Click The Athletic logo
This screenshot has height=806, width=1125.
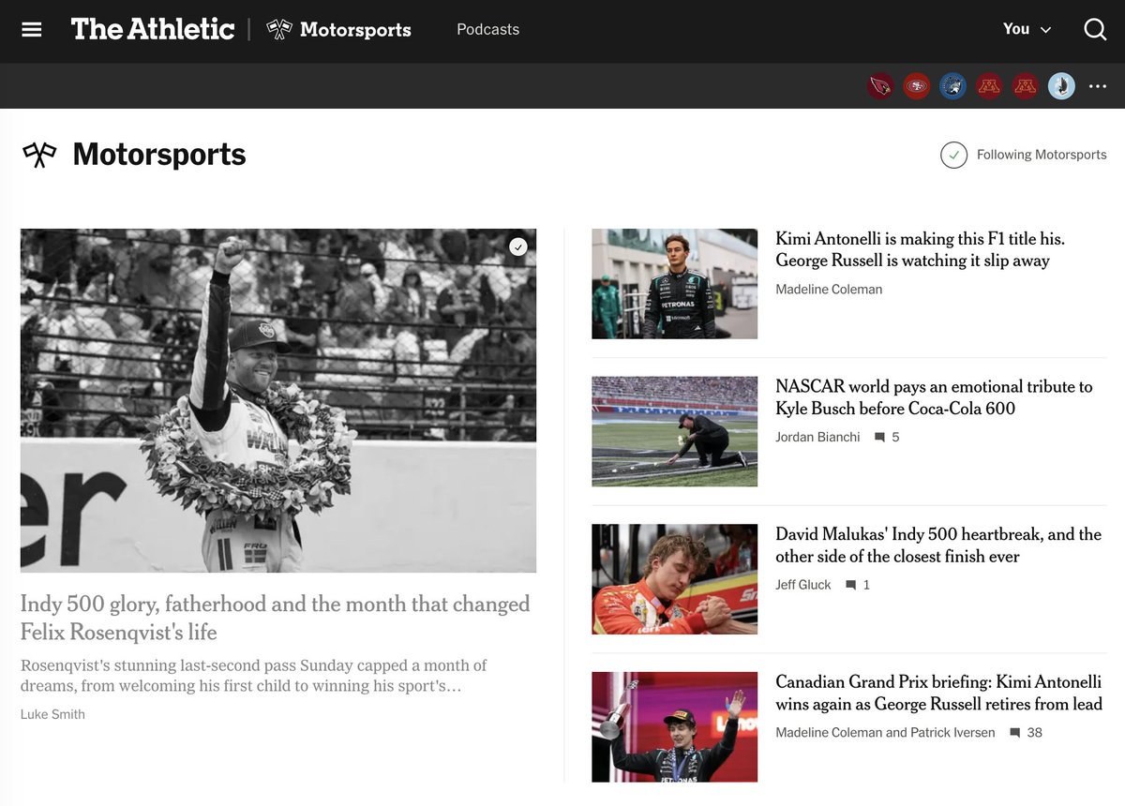tap(153, 29)
